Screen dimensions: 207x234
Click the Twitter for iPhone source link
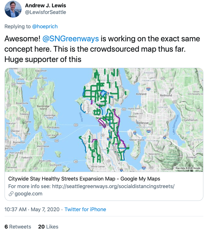pos(85,209)
